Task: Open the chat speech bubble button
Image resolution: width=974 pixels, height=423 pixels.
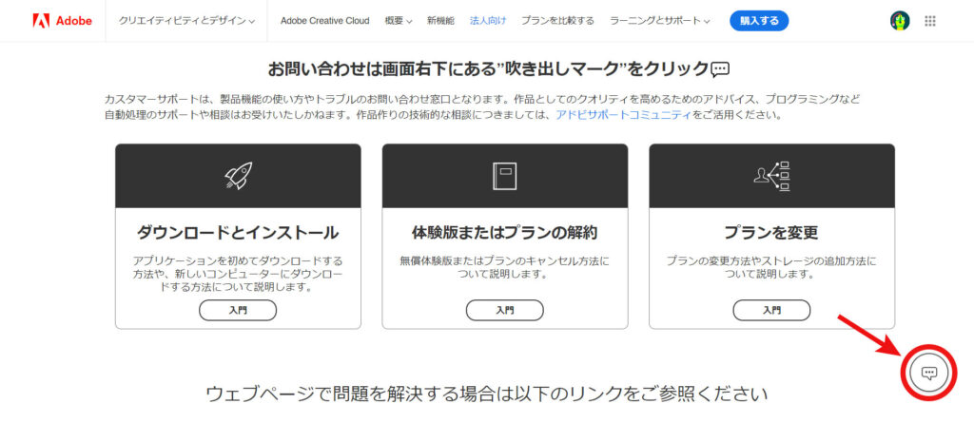Action: (x=928, y=373)
